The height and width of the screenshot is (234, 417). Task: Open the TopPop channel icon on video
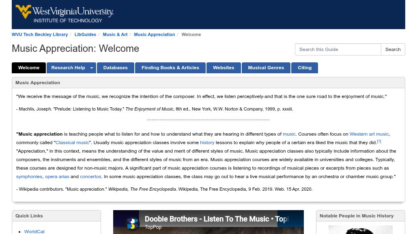click(132, 223)
